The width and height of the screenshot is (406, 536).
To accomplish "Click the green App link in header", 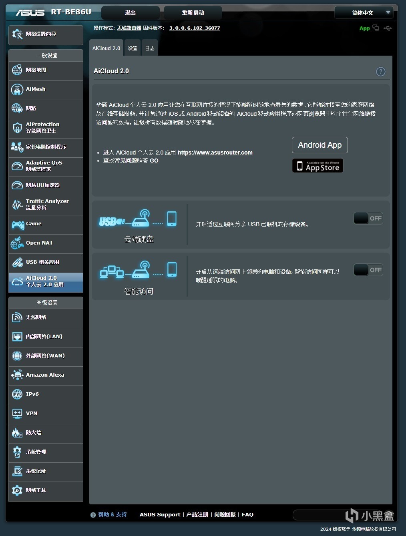I will [364, 28].
